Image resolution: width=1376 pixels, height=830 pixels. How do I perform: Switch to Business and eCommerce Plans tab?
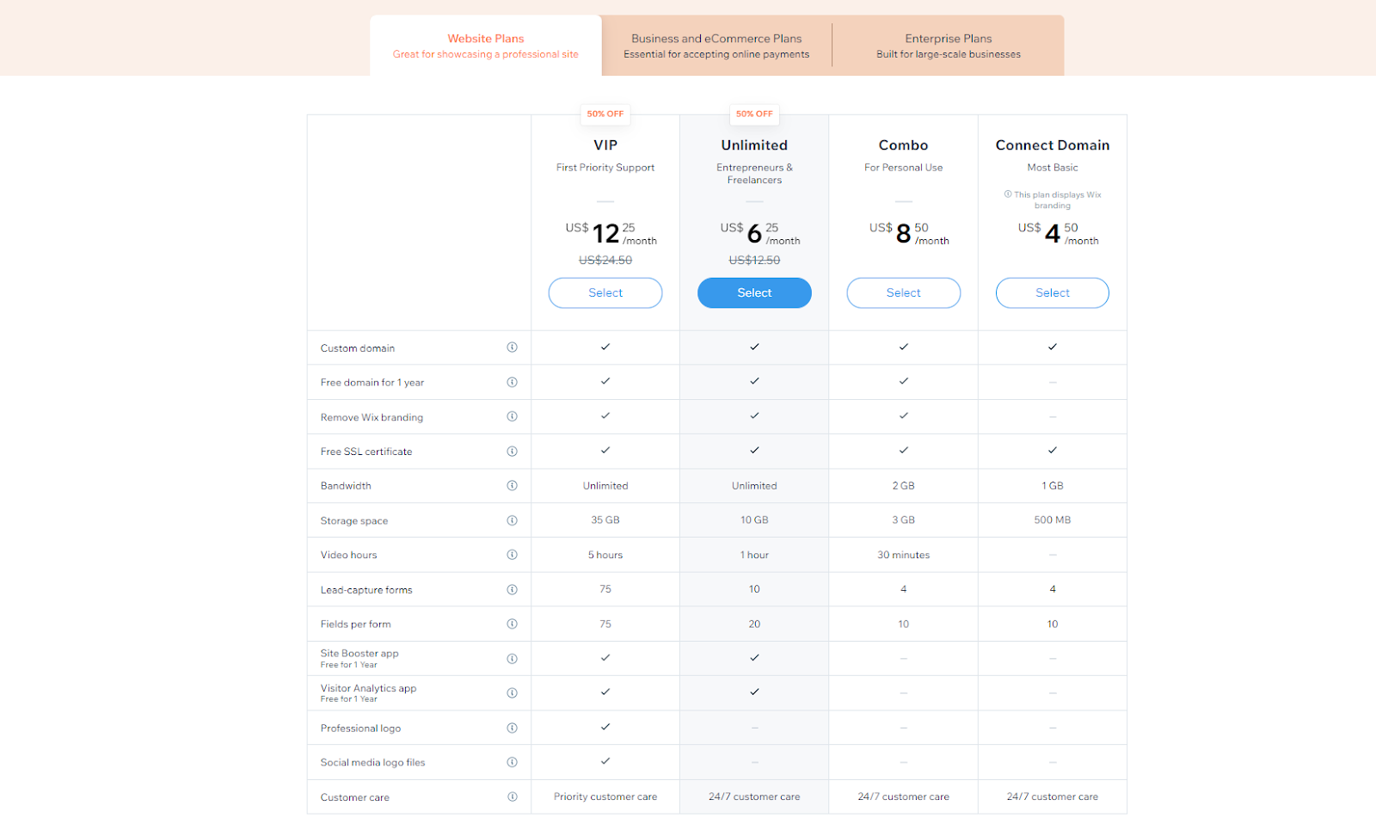(x=716, y=46)
